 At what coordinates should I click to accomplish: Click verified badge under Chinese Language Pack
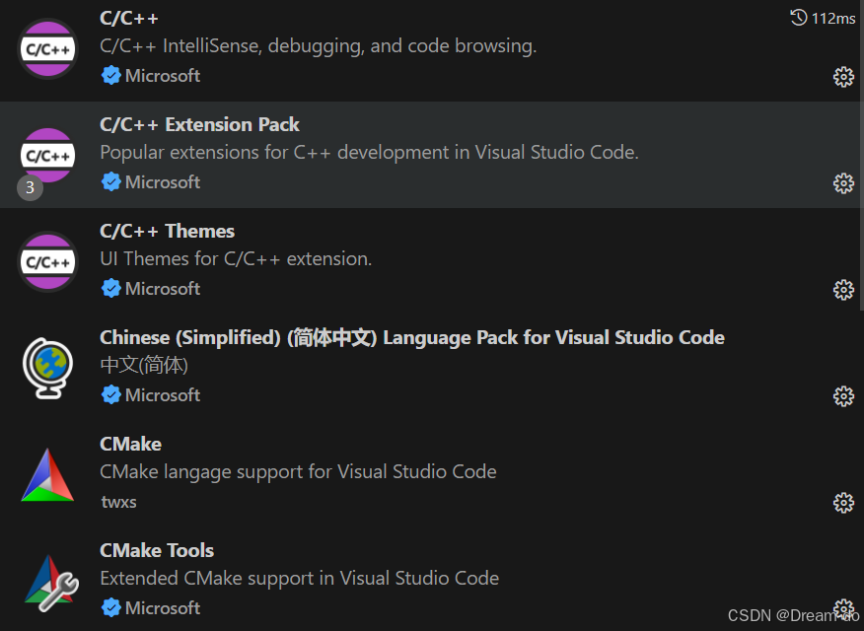(x=111, y=394)
